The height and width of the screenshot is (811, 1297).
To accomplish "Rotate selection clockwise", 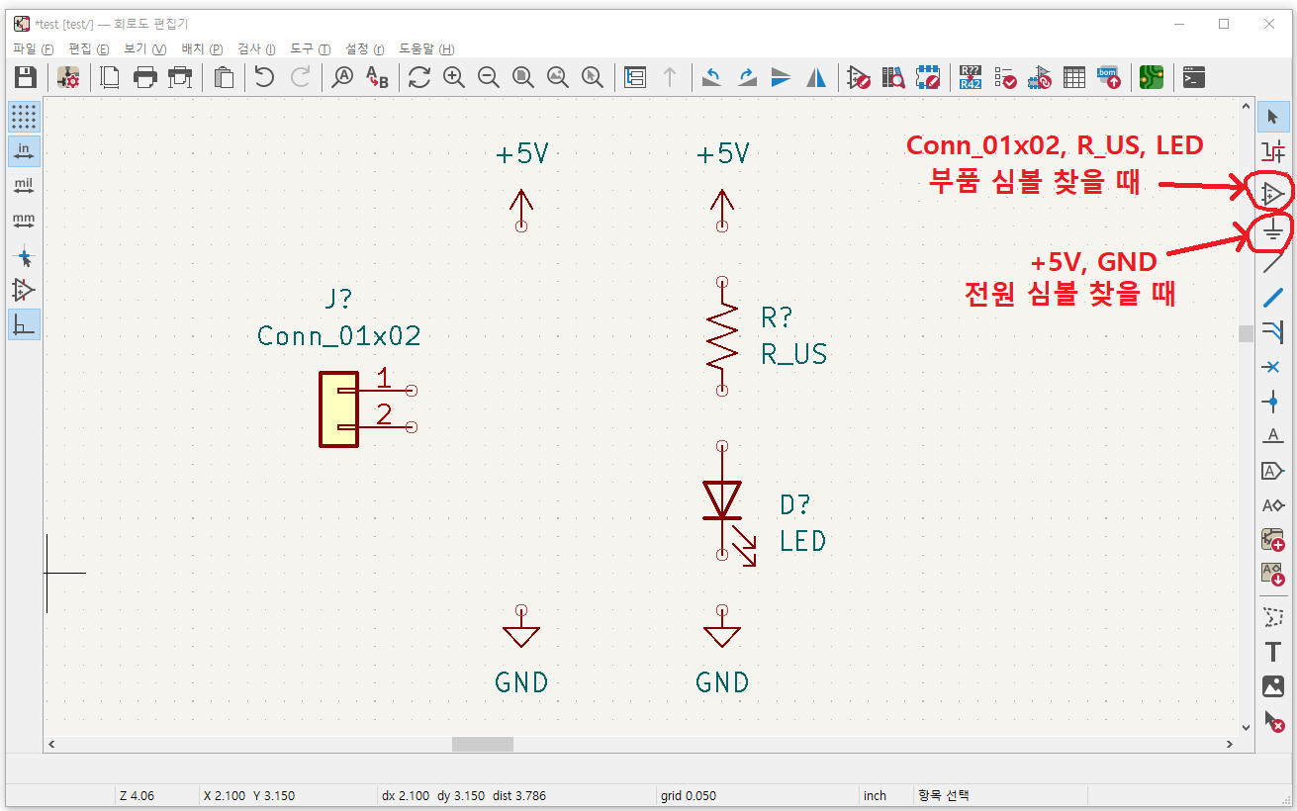I will (747, 77).
